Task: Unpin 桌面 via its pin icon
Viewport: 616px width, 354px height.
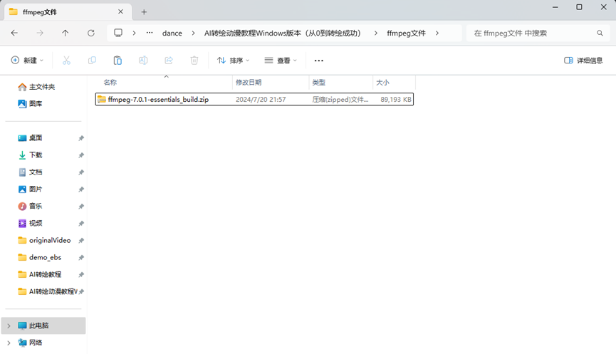Action: click(81, 138)
